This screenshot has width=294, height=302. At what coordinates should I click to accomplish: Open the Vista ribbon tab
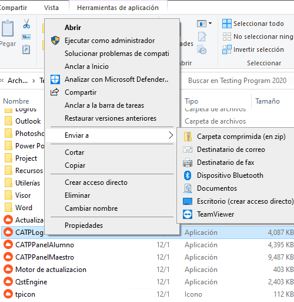(x=51, y=8)
